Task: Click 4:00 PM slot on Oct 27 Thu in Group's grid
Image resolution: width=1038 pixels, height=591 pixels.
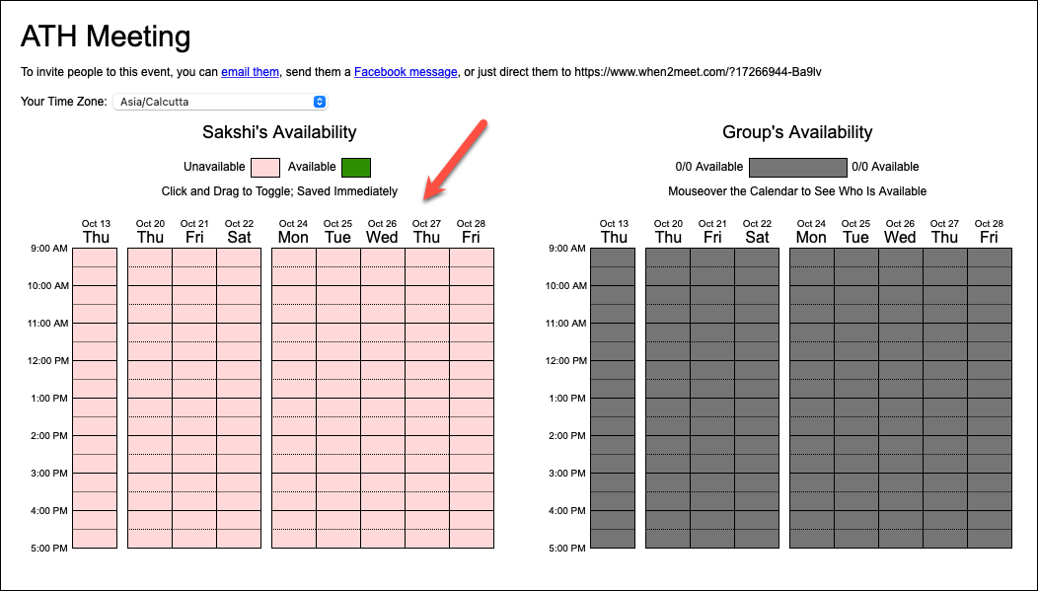Action: point(944,520)
